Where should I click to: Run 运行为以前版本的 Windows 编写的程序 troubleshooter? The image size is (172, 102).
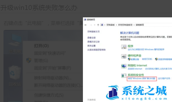(146, 49)
